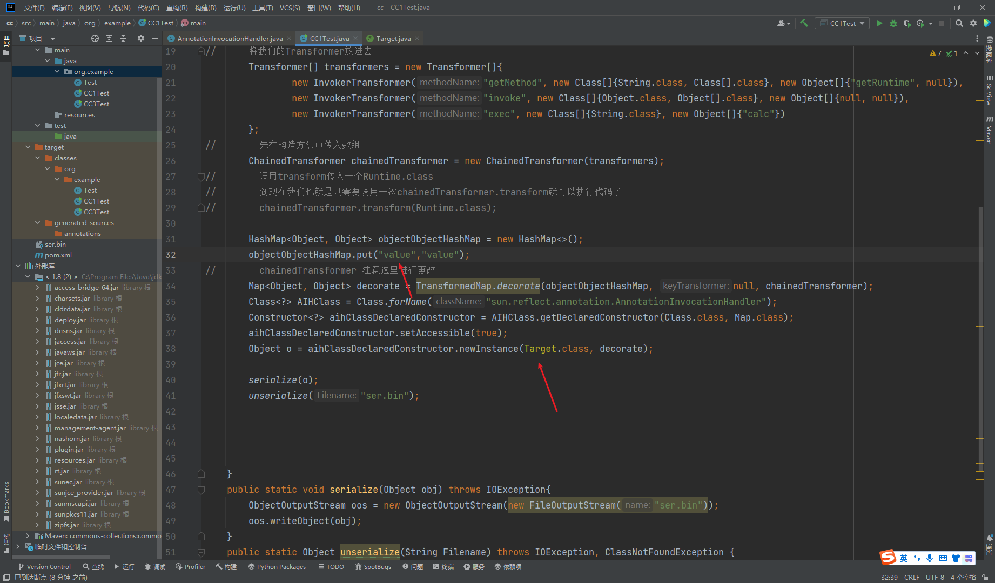Click the UTF-8 encoding selector
995x583 pixels.
click(935, 578)
